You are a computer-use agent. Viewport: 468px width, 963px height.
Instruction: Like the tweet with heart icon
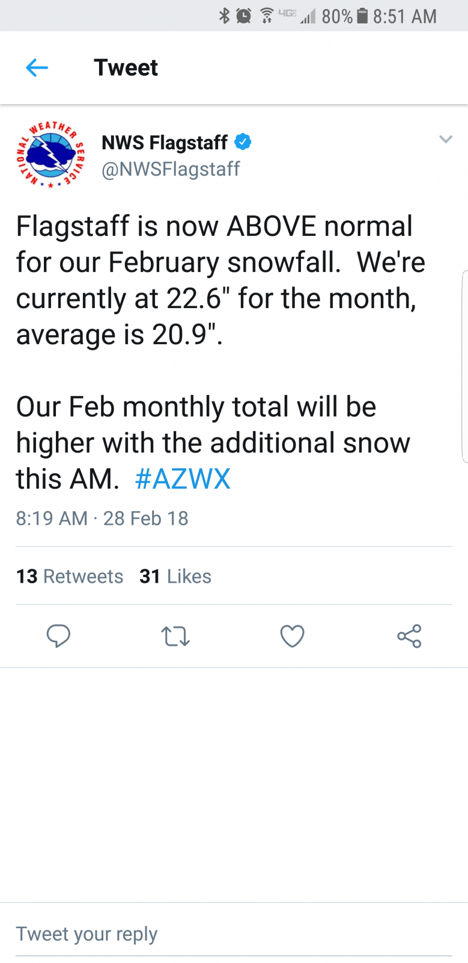(x=293, y=636)
